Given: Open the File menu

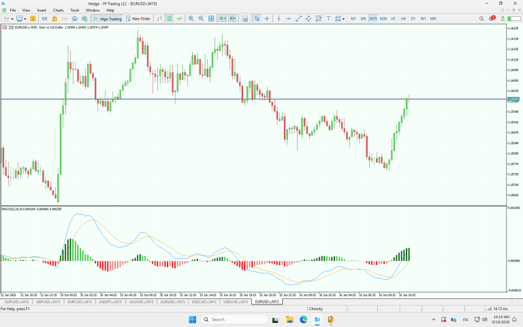Looking at the screenshot, I should pos(13,10).
